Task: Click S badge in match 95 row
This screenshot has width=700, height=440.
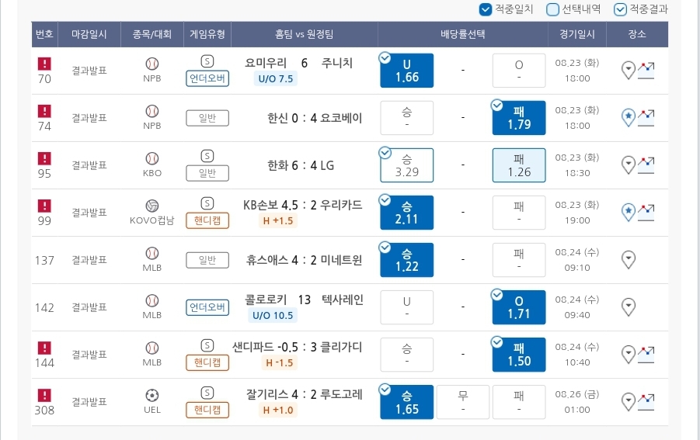Action: click(207, 156)
